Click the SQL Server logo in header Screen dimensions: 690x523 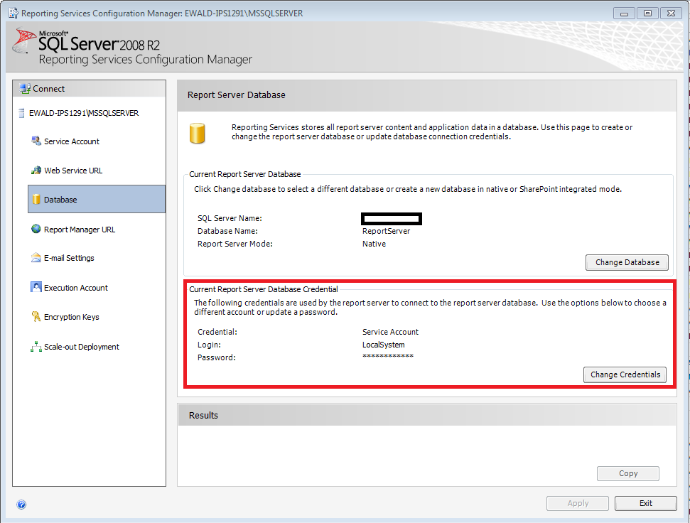point(23,41)
